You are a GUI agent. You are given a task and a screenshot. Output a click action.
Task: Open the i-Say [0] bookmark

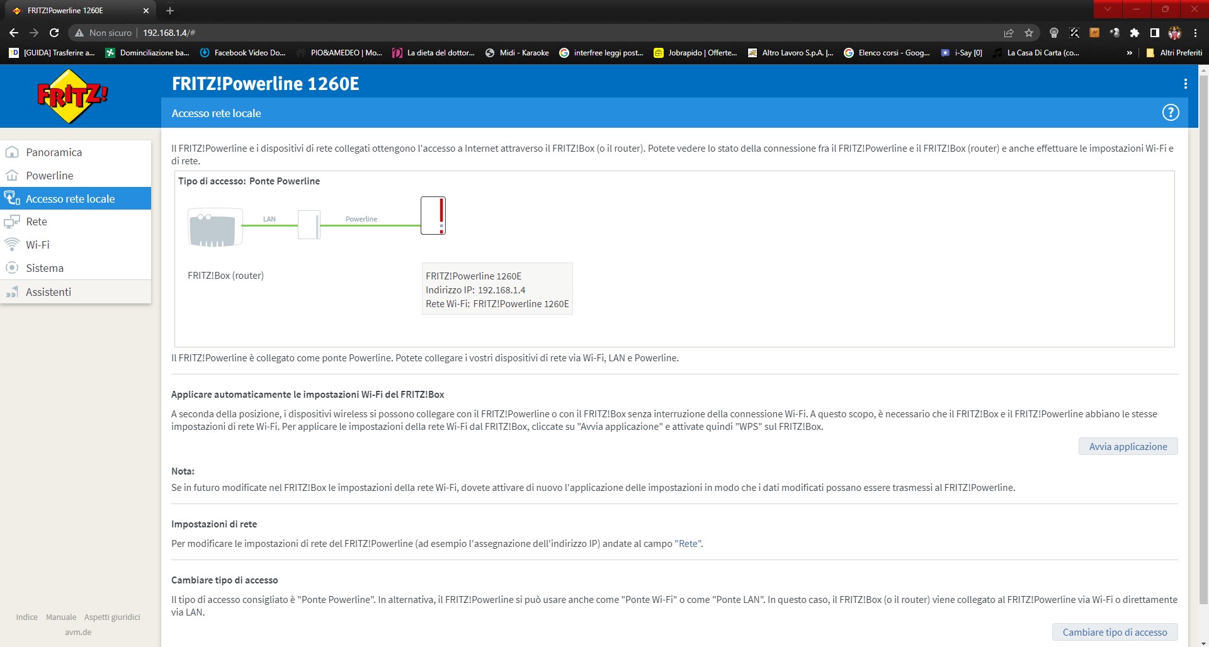962,53
